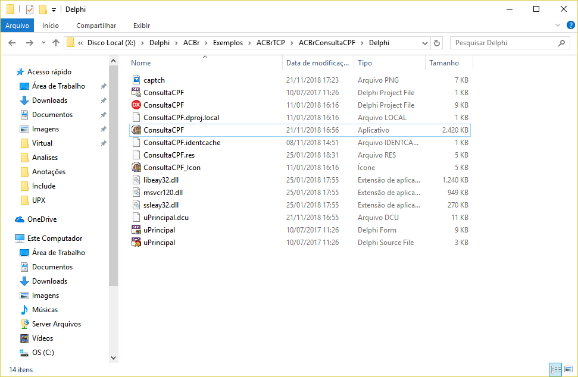Open Server Arquivos in navigation pane

point(57,324)
